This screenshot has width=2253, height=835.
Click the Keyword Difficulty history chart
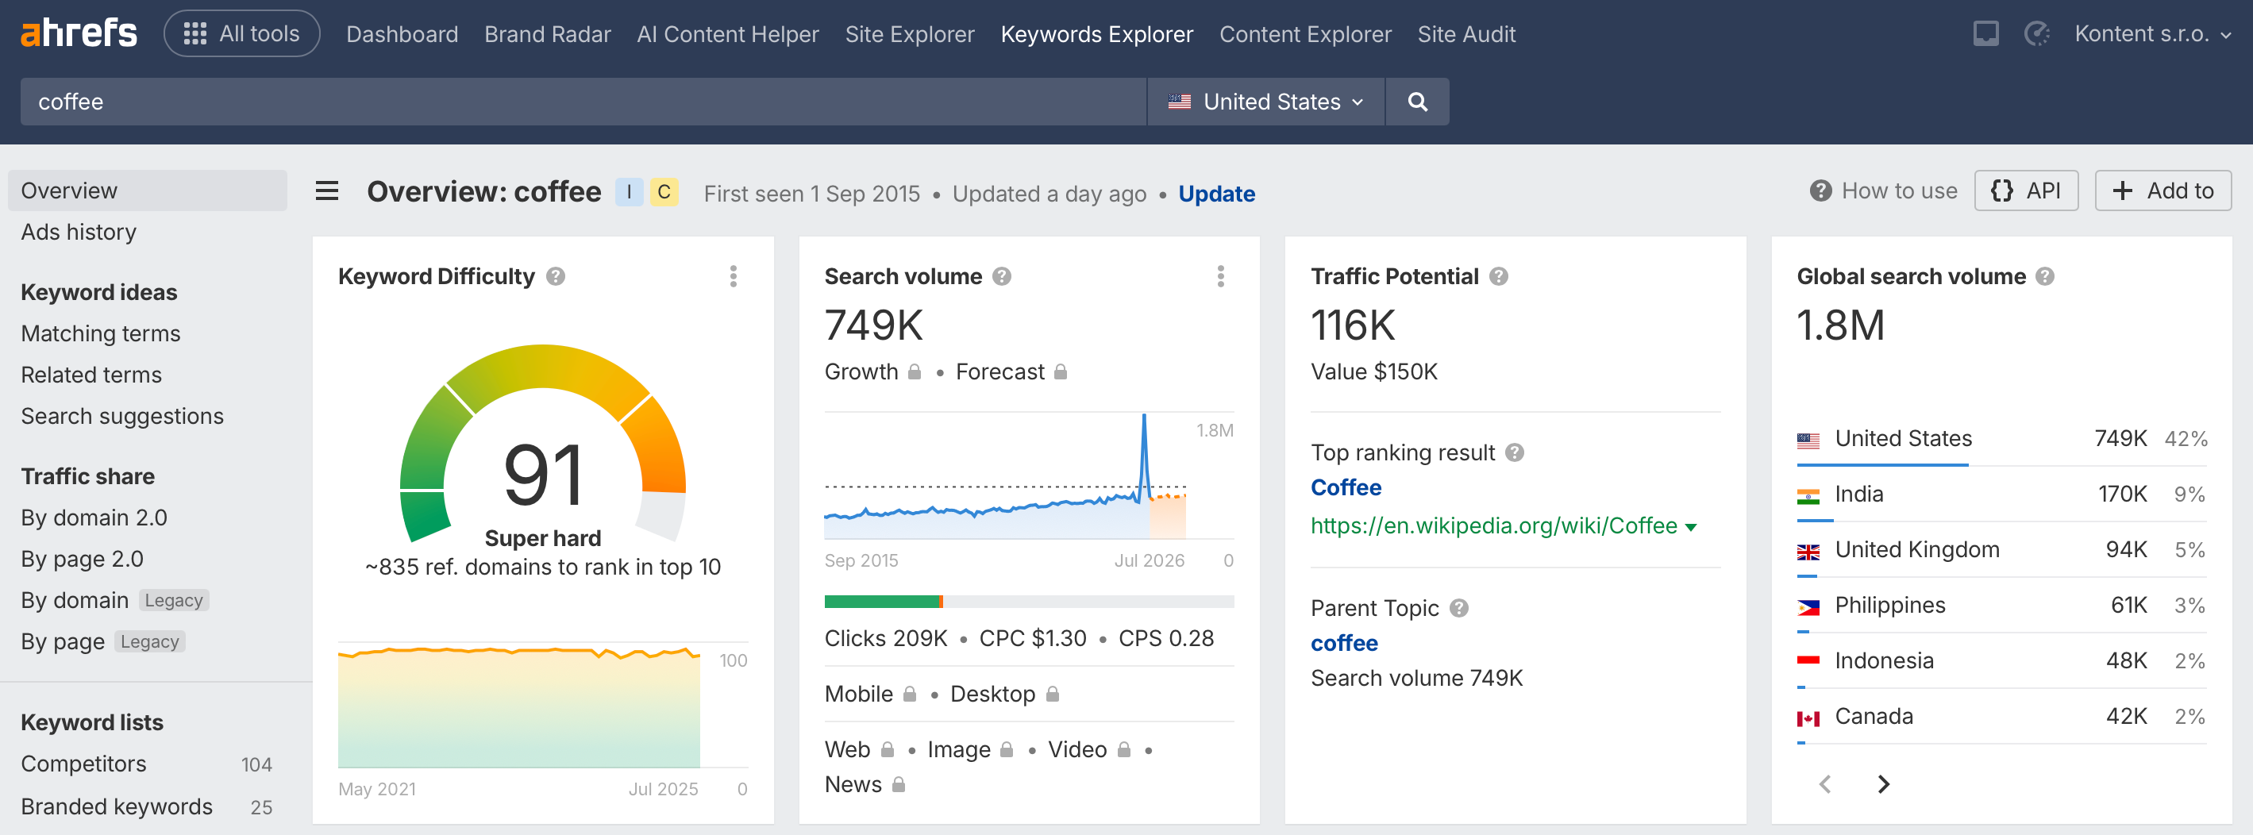click(519, 706)
